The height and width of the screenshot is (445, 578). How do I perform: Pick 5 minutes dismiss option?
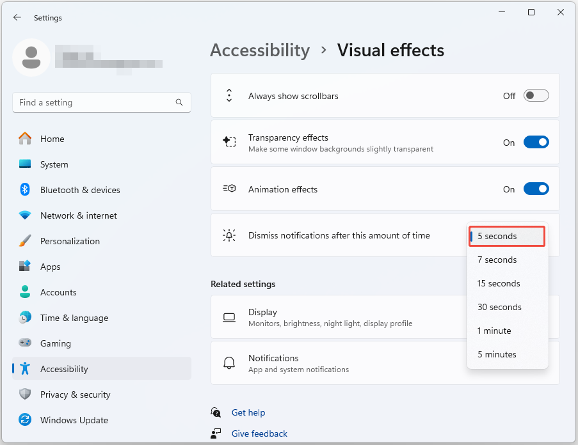click(497, 354)
